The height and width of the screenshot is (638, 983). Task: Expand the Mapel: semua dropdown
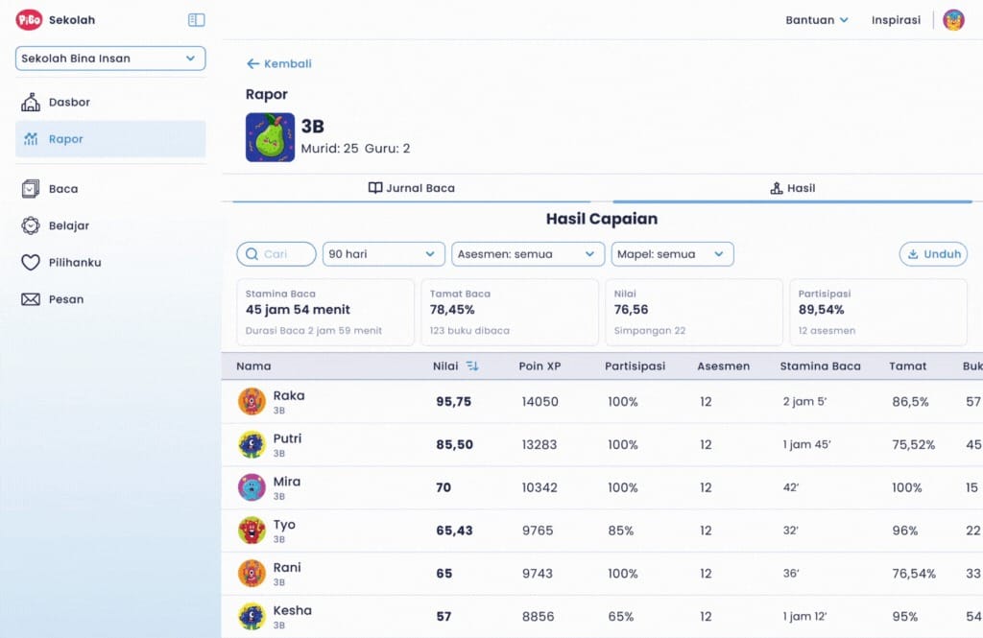[672, 254]
